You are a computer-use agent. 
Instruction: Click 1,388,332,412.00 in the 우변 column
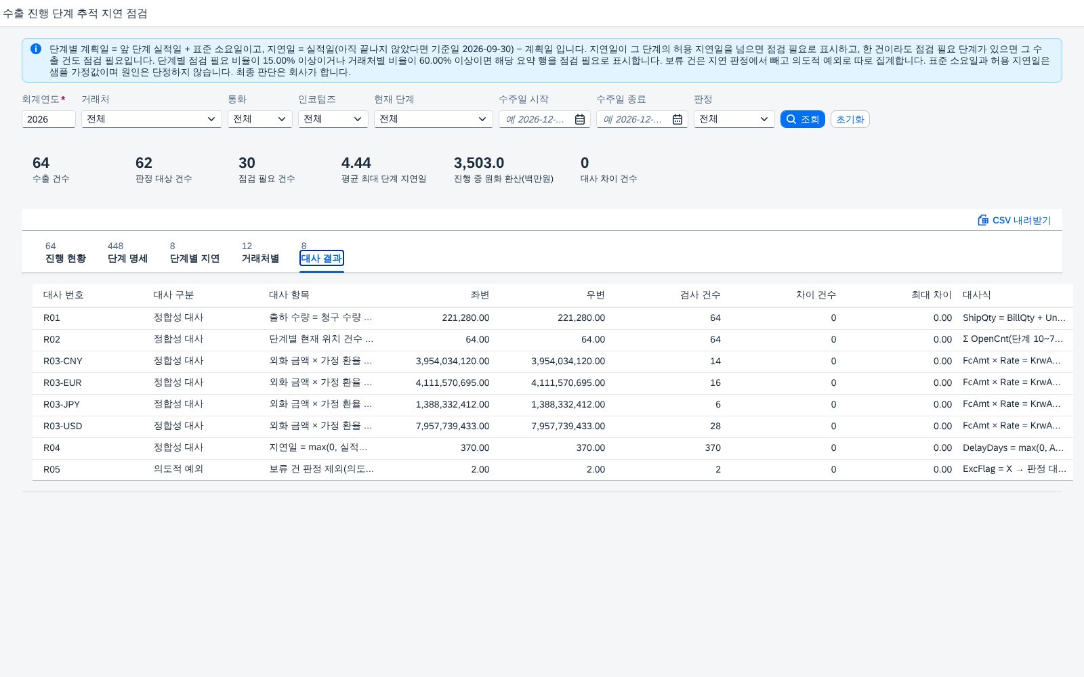568,404
